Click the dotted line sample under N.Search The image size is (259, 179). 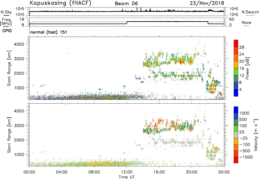point(251,16)
